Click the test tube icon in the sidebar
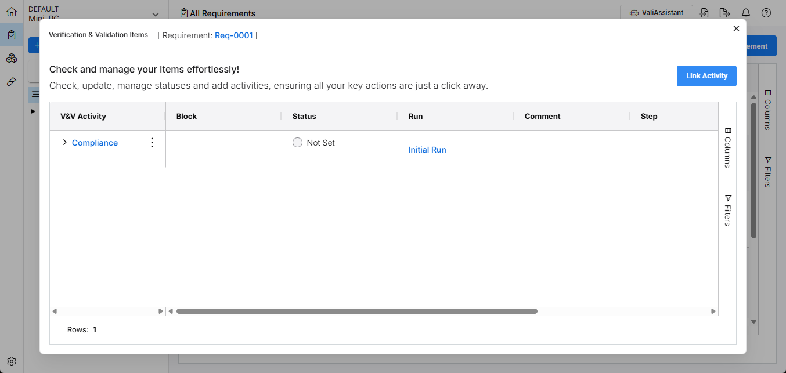Screen dimensions: 786x373 click(x=12, y=82)
